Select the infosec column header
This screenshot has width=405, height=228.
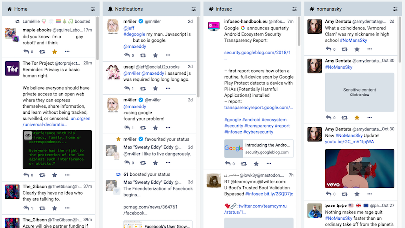252,9
